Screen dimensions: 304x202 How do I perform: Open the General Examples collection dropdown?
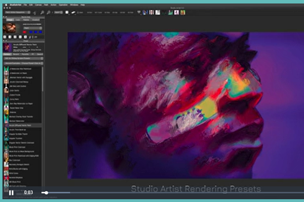(23, 63)
